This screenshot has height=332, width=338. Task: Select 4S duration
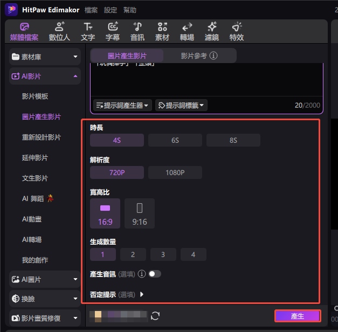[x=117, y=140]
